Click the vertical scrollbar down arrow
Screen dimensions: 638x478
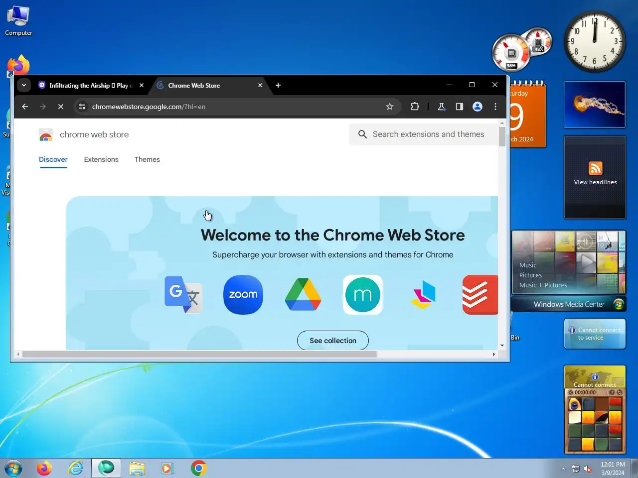[502, 346]
